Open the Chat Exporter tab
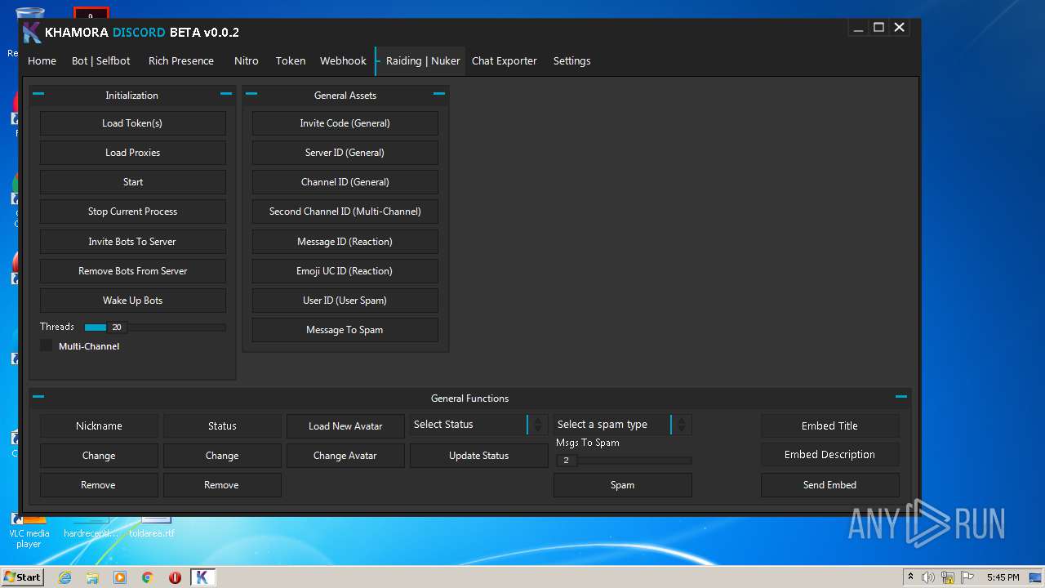Viewport: 1045px width, 588px height. click(505, 61)
